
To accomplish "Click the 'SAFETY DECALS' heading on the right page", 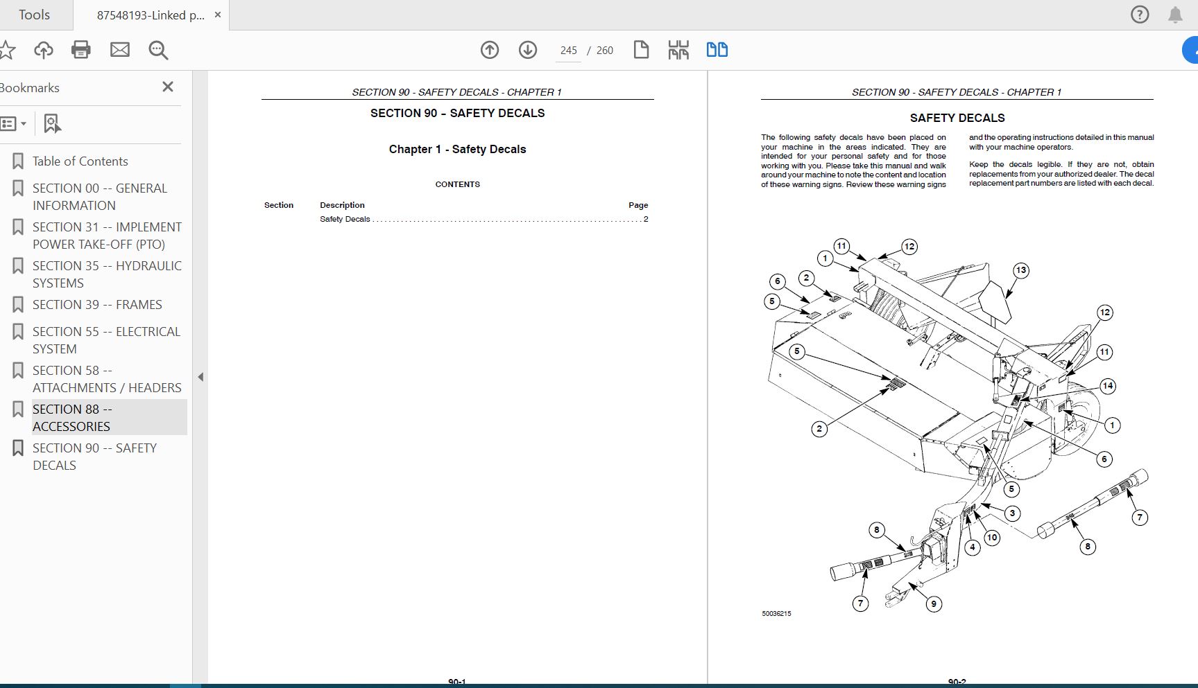I will tap(957, 118).
